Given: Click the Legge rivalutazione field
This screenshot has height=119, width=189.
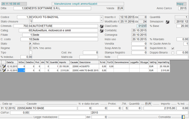Looking at the screenshot, I should point(72,117).
